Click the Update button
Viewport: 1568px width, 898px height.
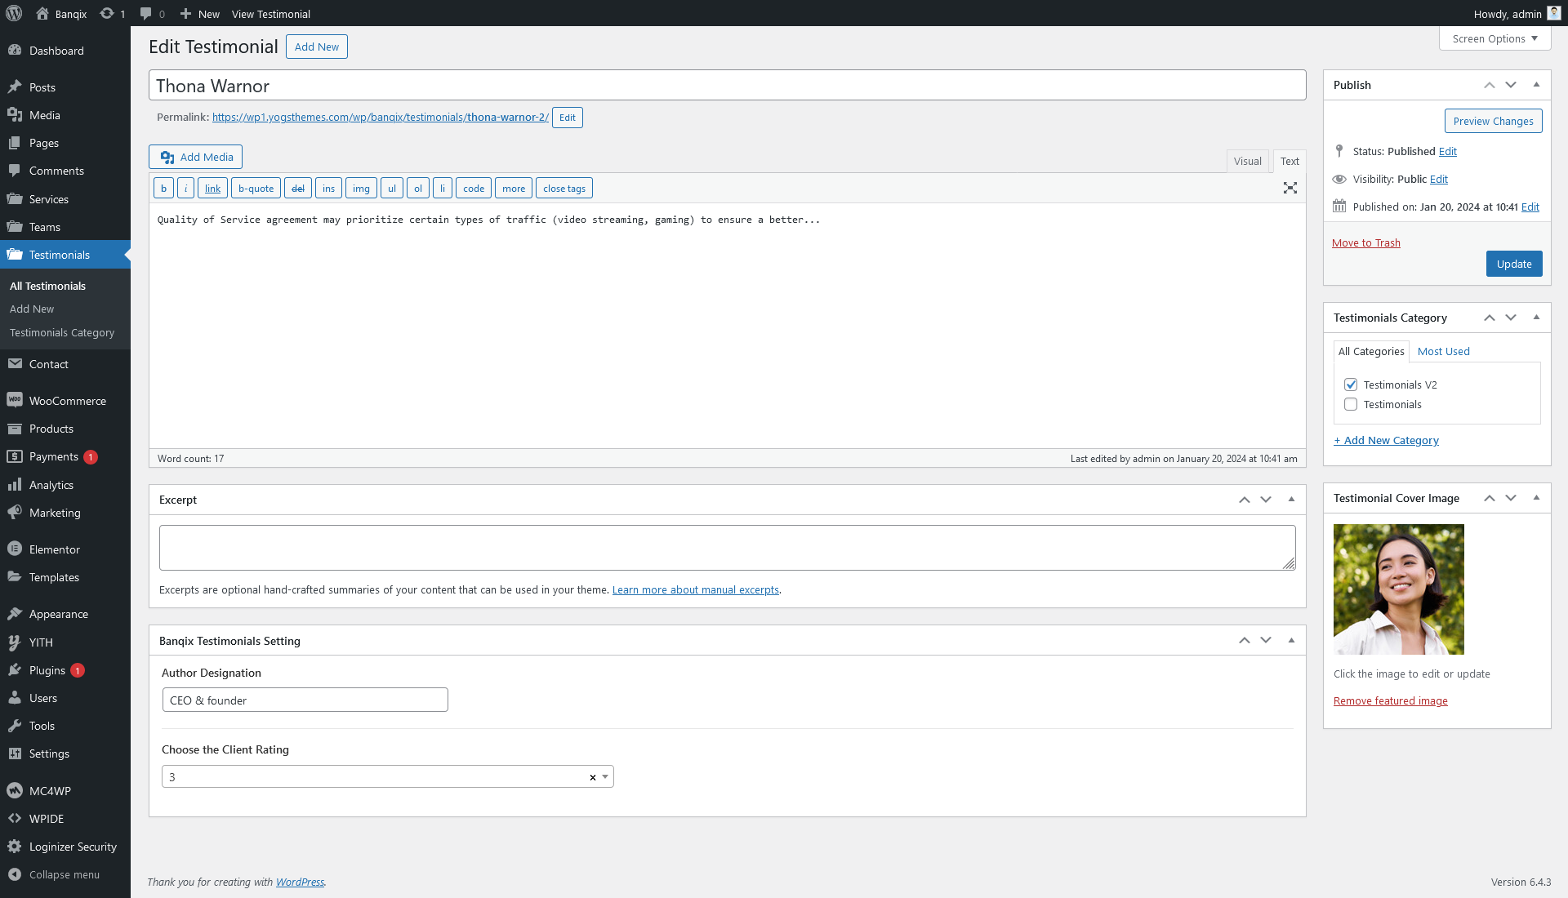click(1513, 264)
